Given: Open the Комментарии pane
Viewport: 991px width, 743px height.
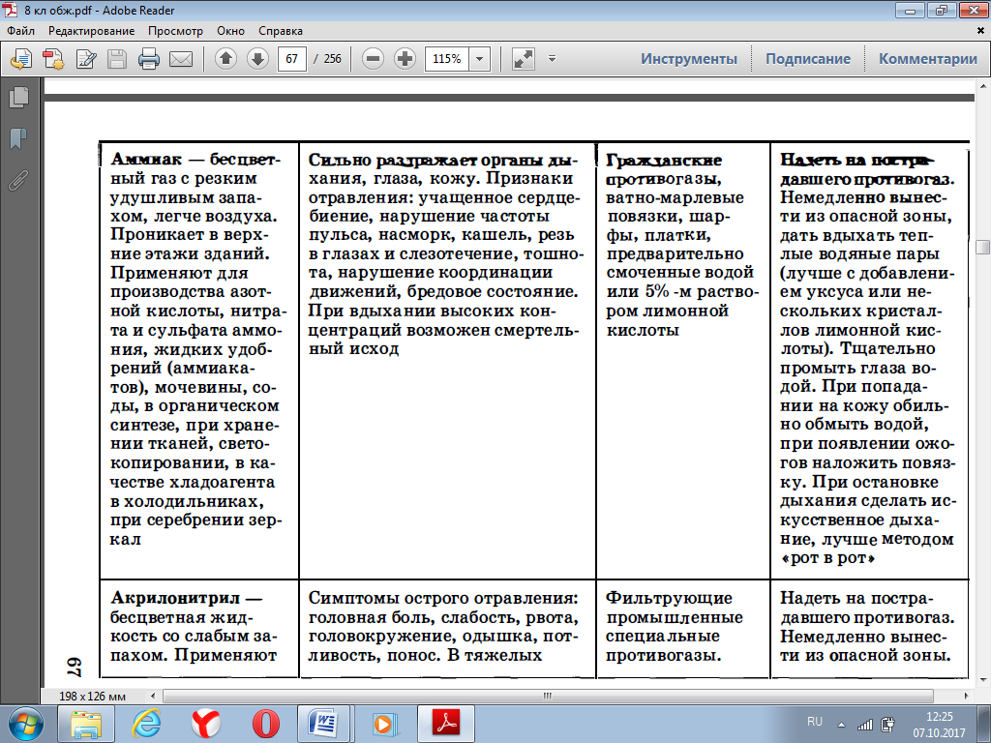Looking at the screenshot, I should 927,59.
